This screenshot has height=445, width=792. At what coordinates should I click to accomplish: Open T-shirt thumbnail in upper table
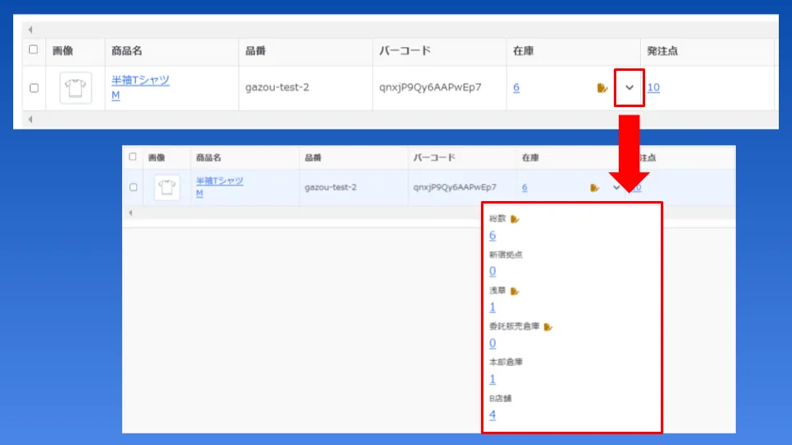pos(75,88)
